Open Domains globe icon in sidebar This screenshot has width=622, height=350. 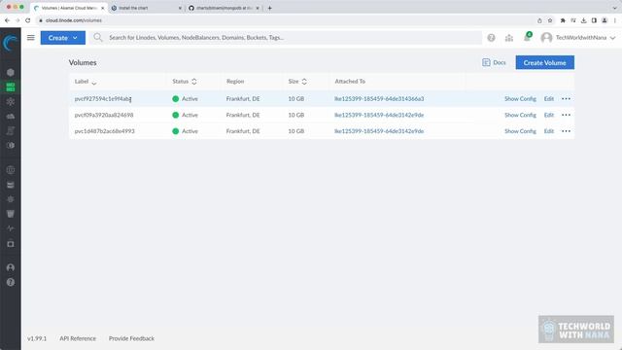[11, 170]
